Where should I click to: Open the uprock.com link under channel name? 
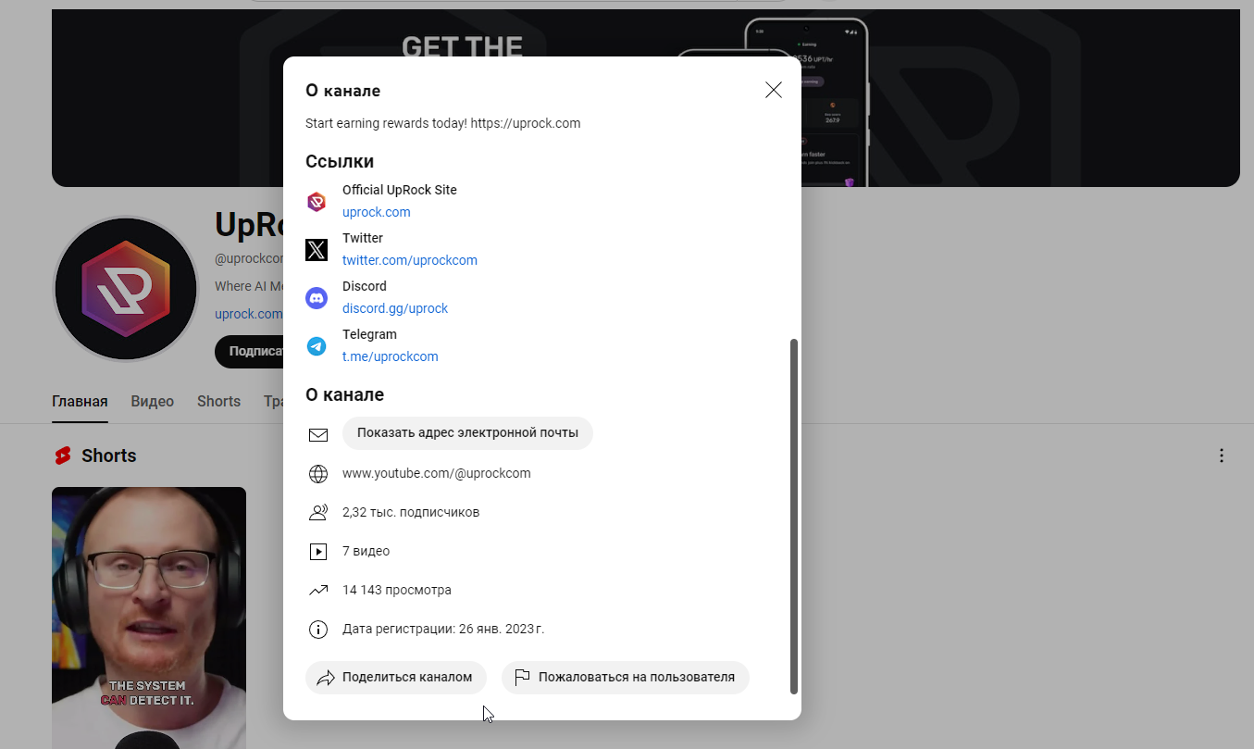pos(248,314)
